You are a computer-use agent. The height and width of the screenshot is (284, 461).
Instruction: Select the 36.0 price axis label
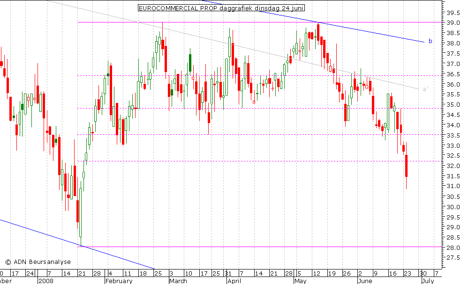[453, 85]
